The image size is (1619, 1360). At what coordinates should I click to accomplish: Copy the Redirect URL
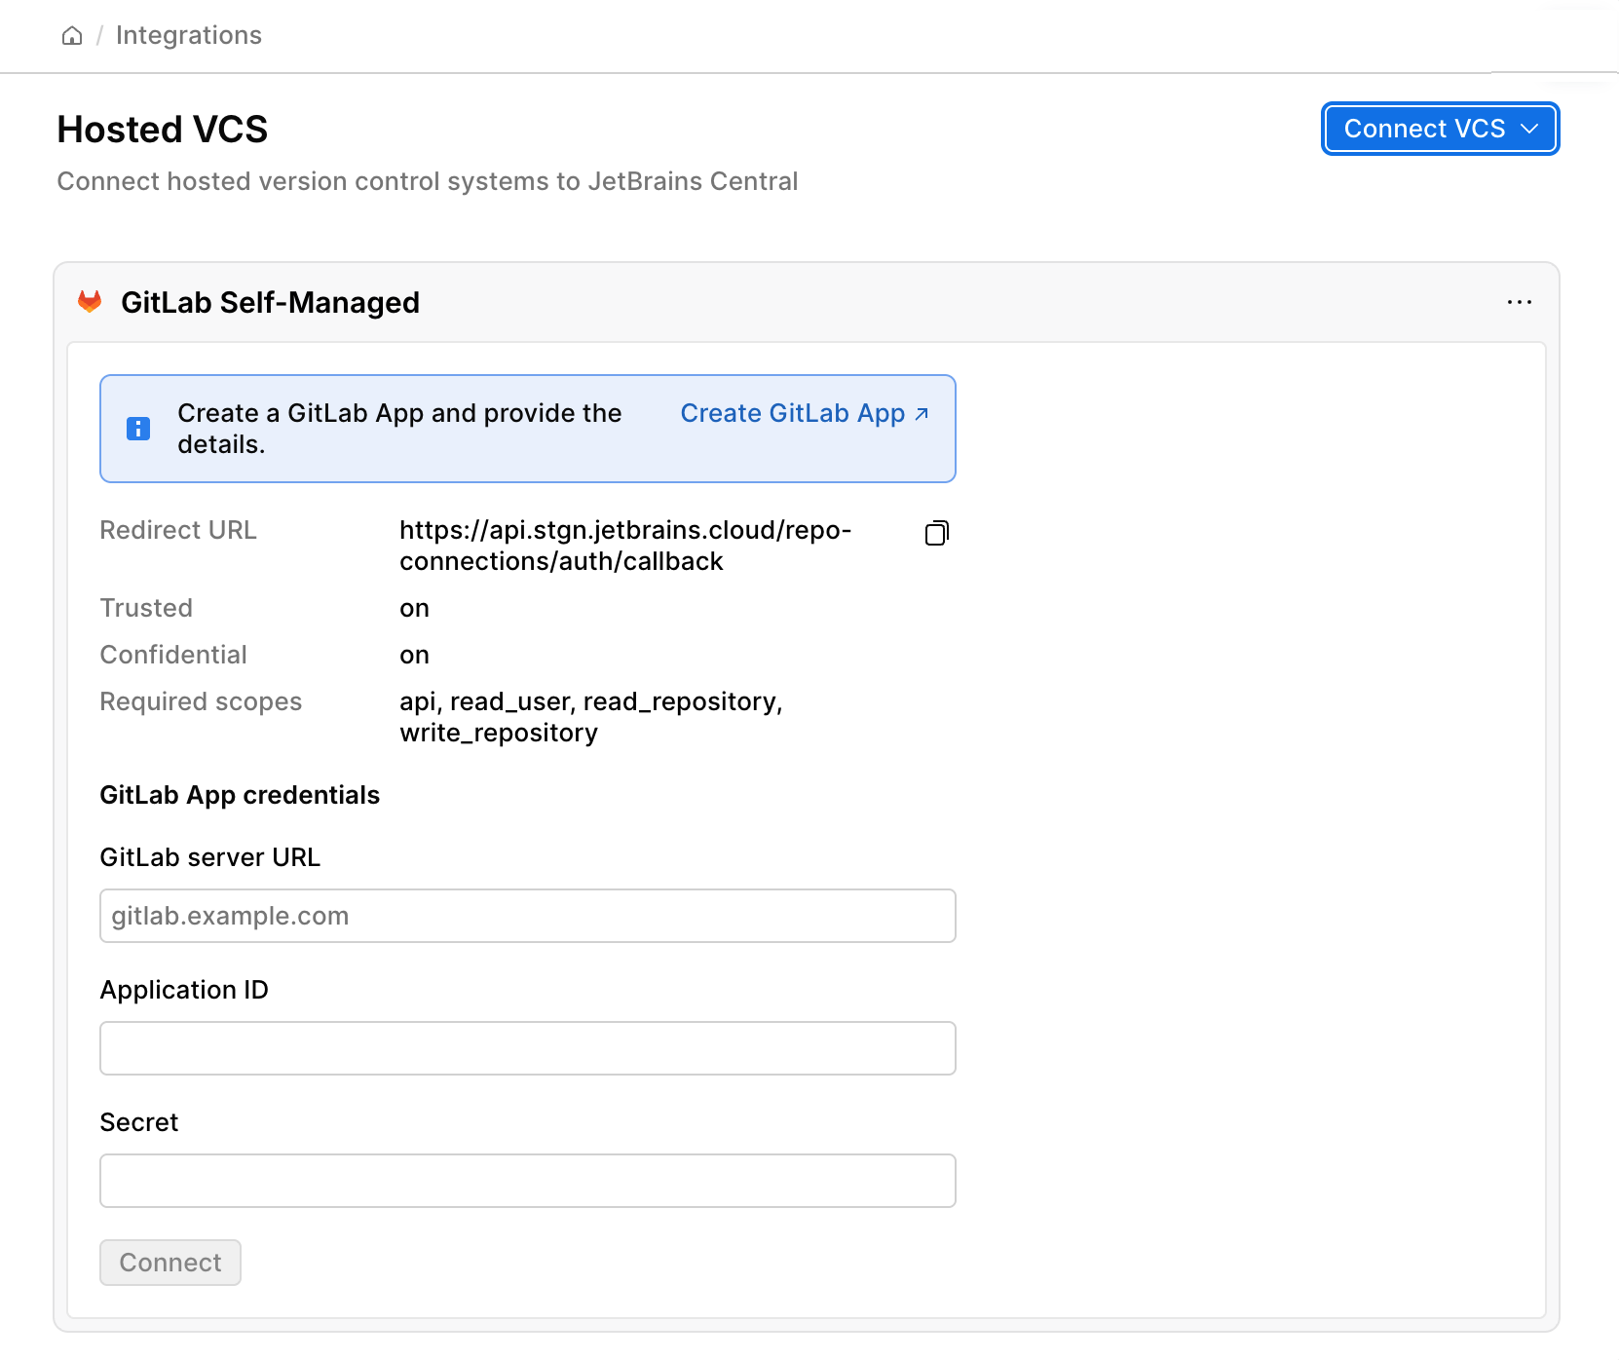coord(936,532)
